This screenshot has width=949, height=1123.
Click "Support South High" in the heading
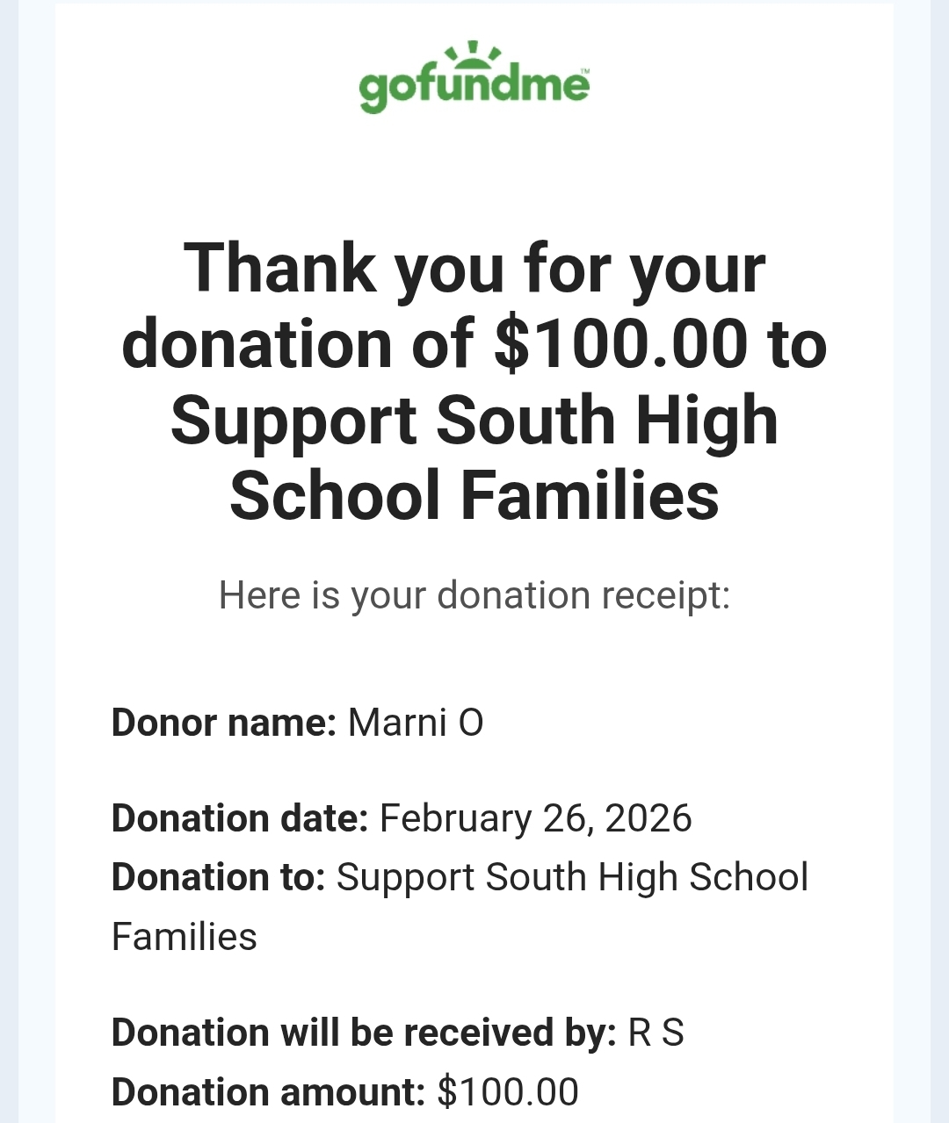point(474,420)
